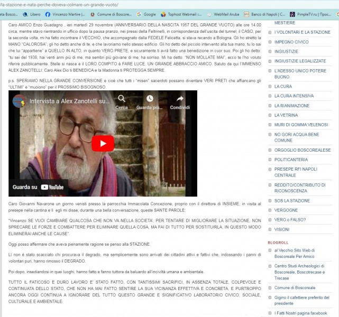Open category REDDITO/CONTRIBUTO DI RICONOSCENZA
Viewport: 339px width, 317px height.
[x=300, y=188]
